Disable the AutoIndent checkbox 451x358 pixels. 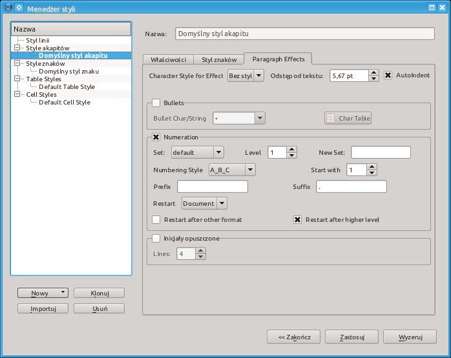(x=388, y=75)
